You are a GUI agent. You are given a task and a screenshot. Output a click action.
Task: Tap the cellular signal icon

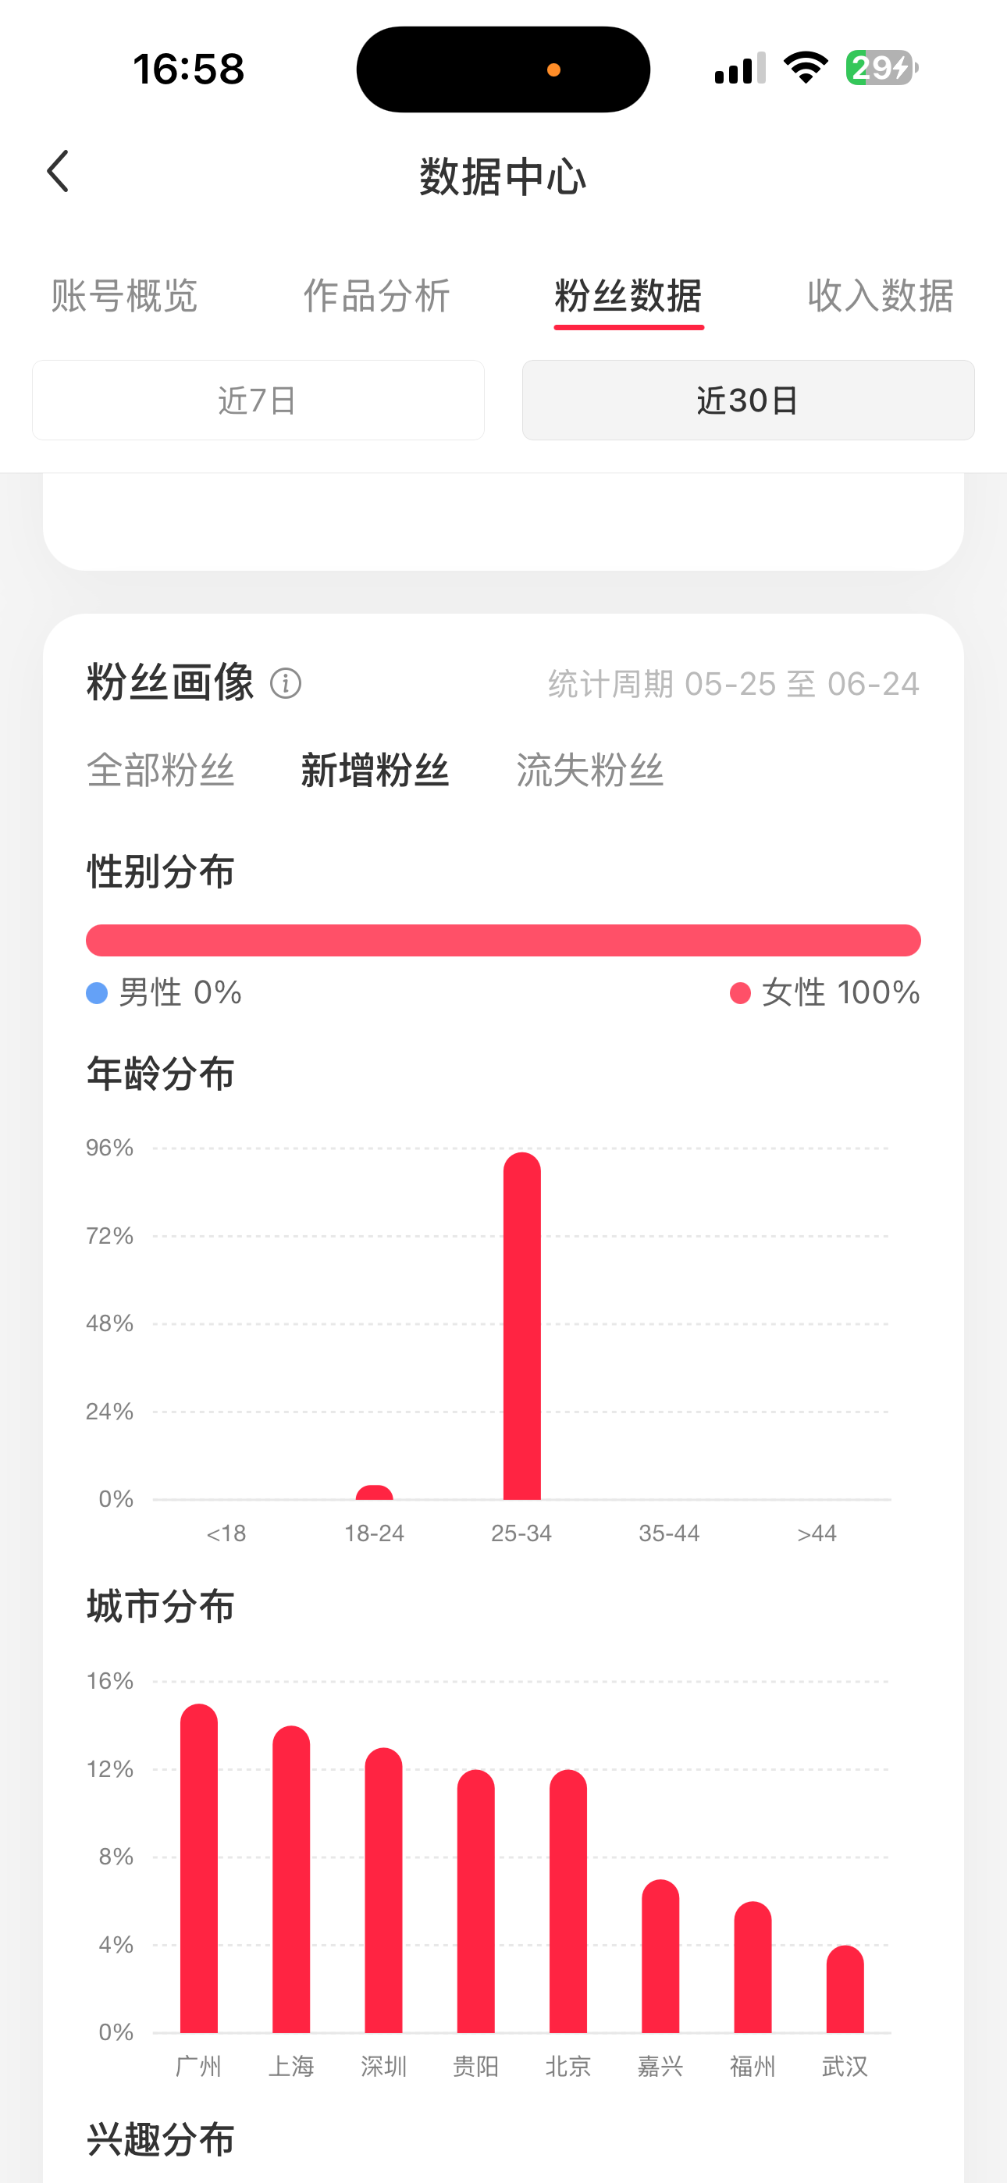point(740,68)
